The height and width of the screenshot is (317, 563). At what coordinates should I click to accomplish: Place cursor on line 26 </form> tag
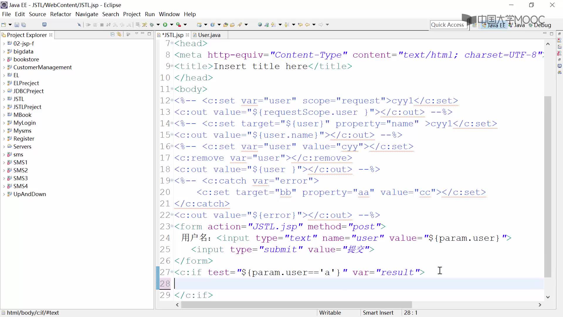(194, 261)
